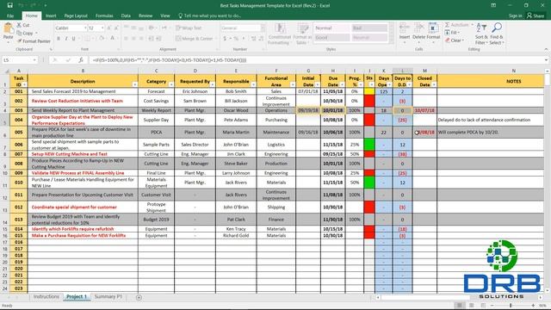Click Page Layout view icon in status bar

point(471,306)
